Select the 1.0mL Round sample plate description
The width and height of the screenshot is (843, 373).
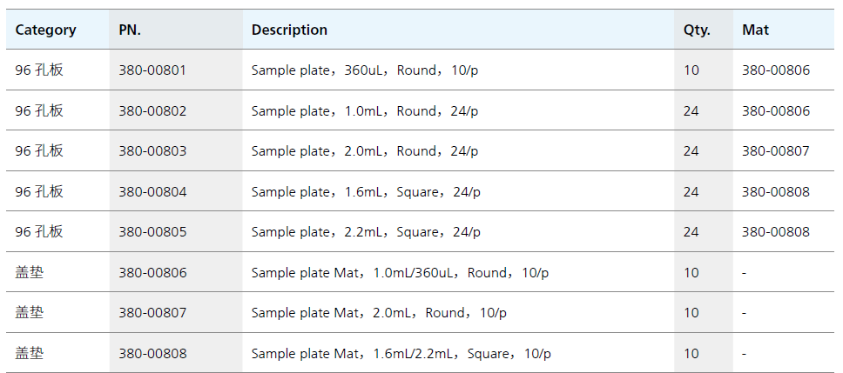(364, 110)
